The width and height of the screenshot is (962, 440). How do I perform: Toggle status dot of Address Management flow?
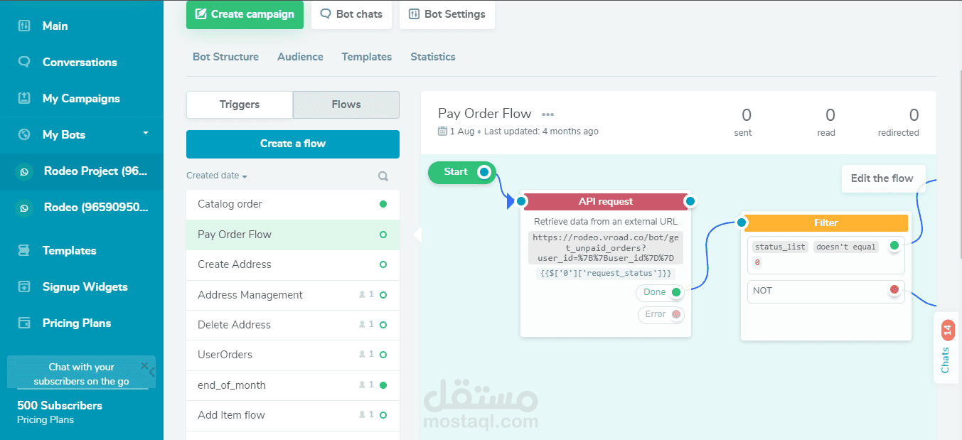[383, 294]
